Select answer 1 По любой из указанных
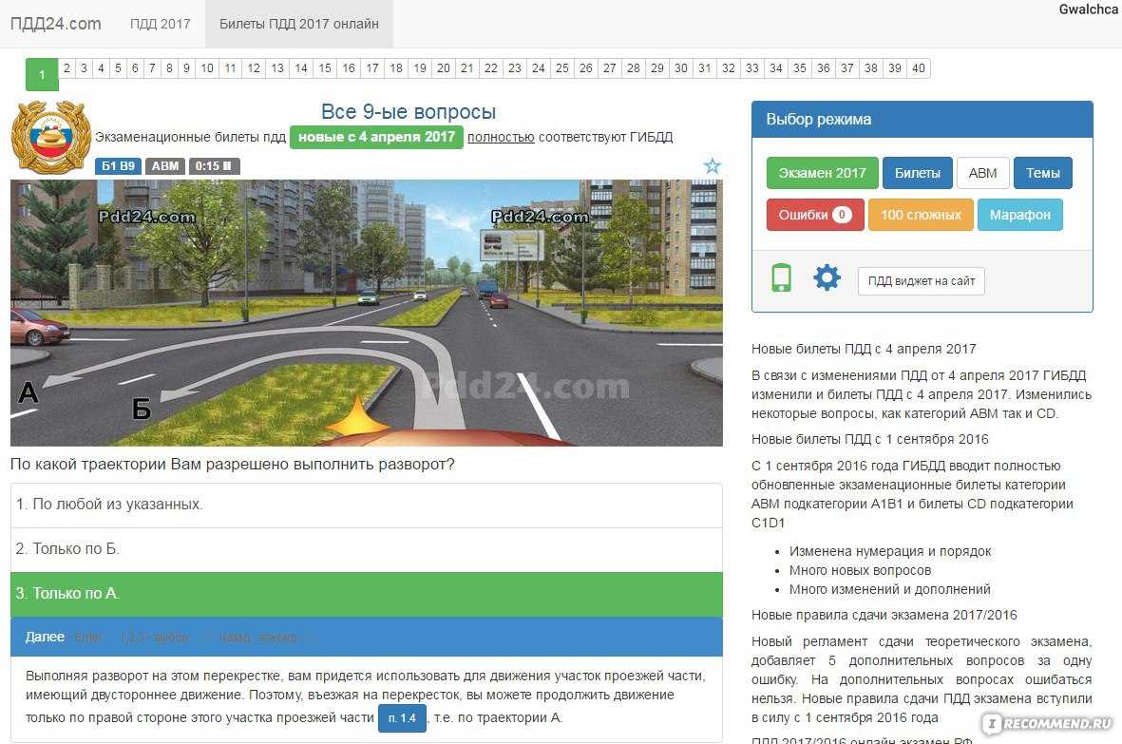This screenshot has height=744, width=1122. point(367,506)
